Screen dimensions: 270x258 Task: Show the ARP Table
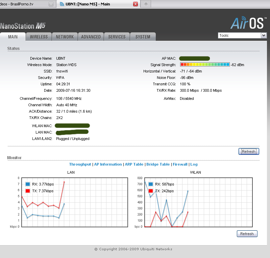click(x=134, y=164)
